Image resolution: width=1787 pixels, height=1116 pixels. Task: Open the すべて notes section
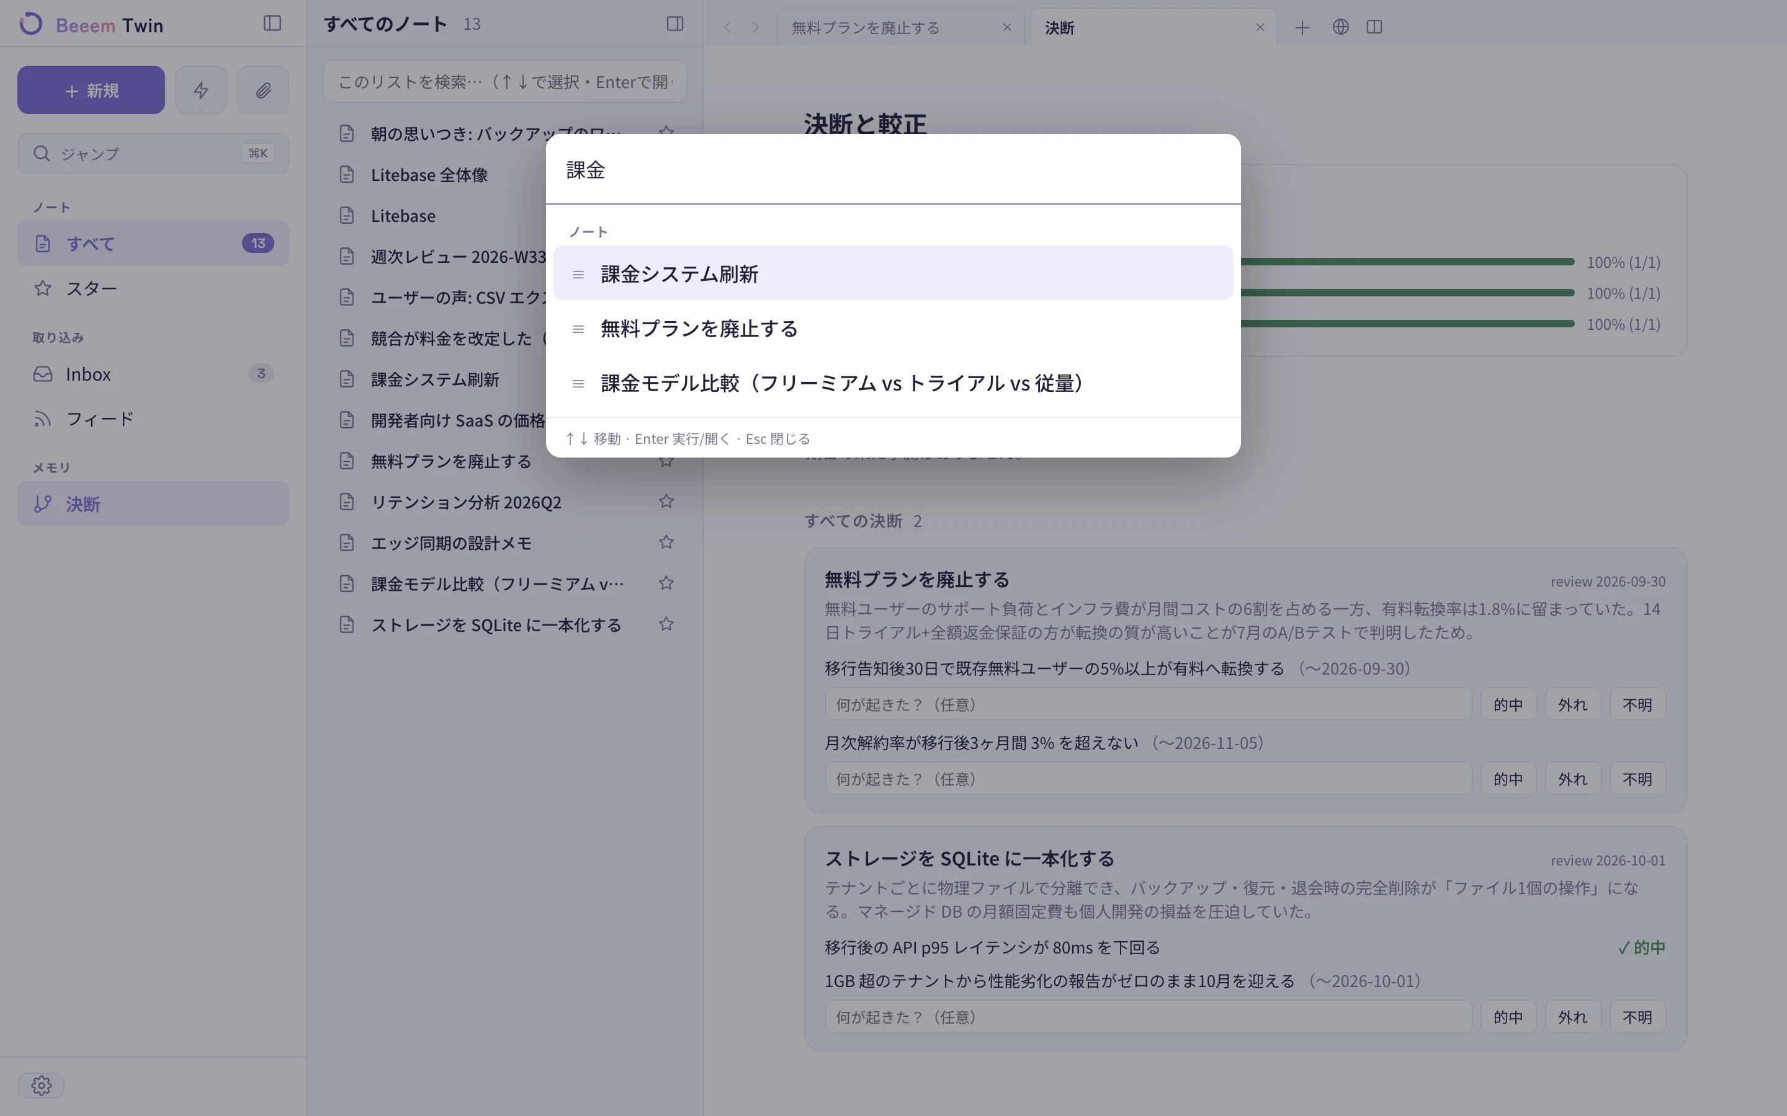153,243
